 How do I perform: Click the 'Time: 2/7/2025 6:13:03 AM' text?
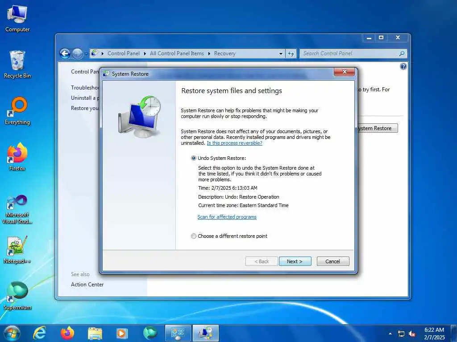click(x=228, y=188)
